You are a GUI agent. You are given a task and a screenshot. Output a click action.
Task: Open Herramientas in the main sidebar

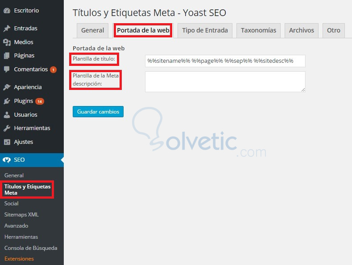click(x=32, y=128)
